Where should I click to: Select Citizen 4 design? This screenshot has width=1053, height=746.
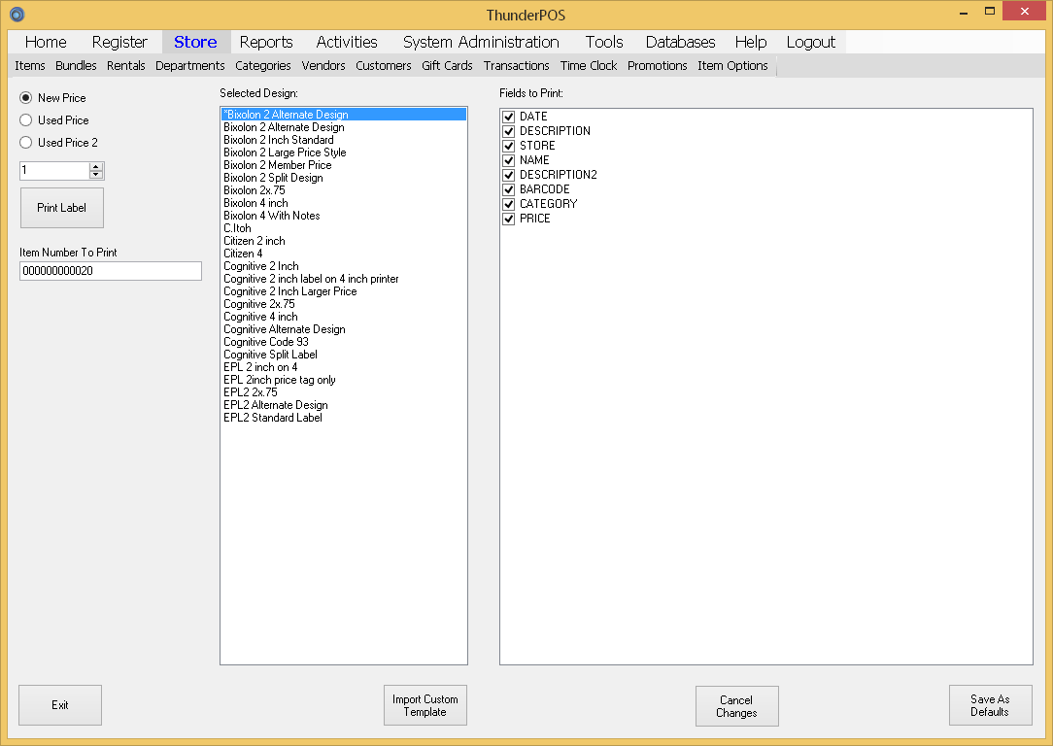(x=344, y=254)
